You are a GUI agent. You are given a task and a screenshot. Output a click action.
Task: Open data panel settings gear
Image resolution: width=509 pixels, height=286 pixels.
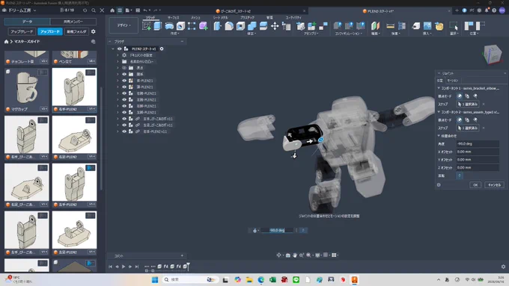94,31
